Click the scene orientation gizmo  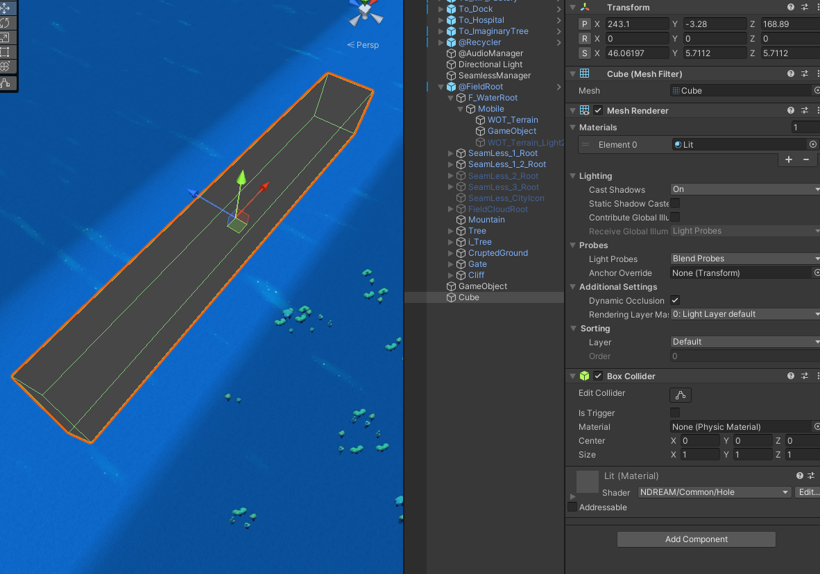point(365,12)
